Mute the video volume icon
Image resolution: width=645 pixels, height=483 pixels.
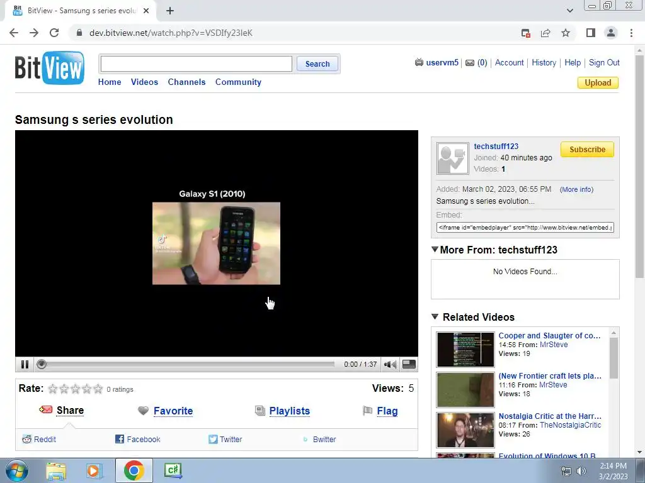389,364
